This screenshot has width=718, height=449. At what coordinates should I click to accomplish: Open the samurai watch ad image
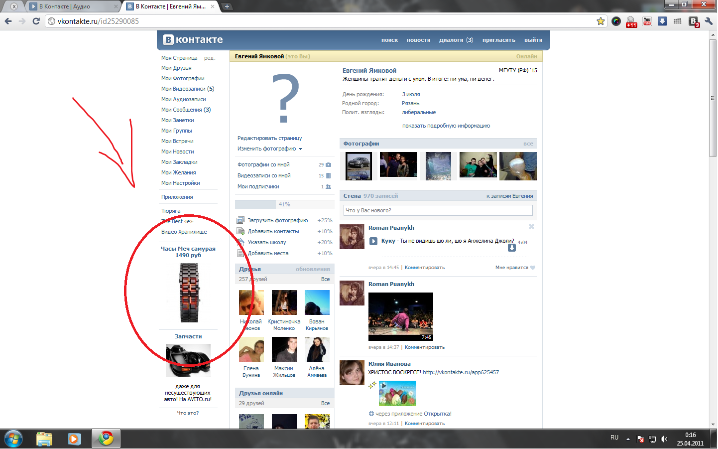189,293
